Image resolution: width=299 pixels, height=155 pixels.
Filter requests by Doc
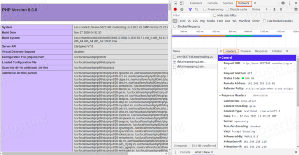click(228, 21)
